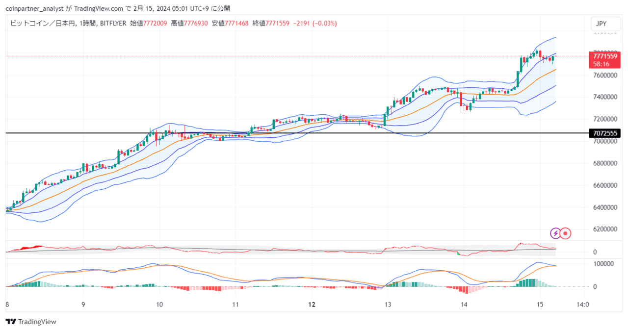The width and height of the screenshot is (628, 331).
Task: Click the TradingView.com text in header
Action: 98,8
